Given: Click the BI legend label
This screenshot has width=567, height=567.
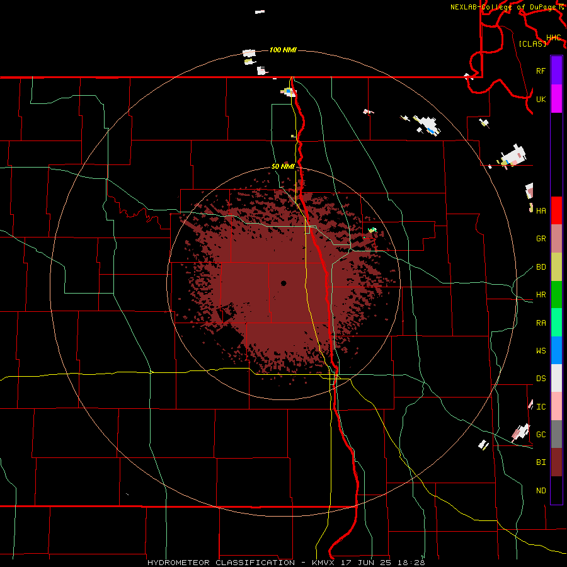Looking at the screenshot, I should tap(541, 462).
